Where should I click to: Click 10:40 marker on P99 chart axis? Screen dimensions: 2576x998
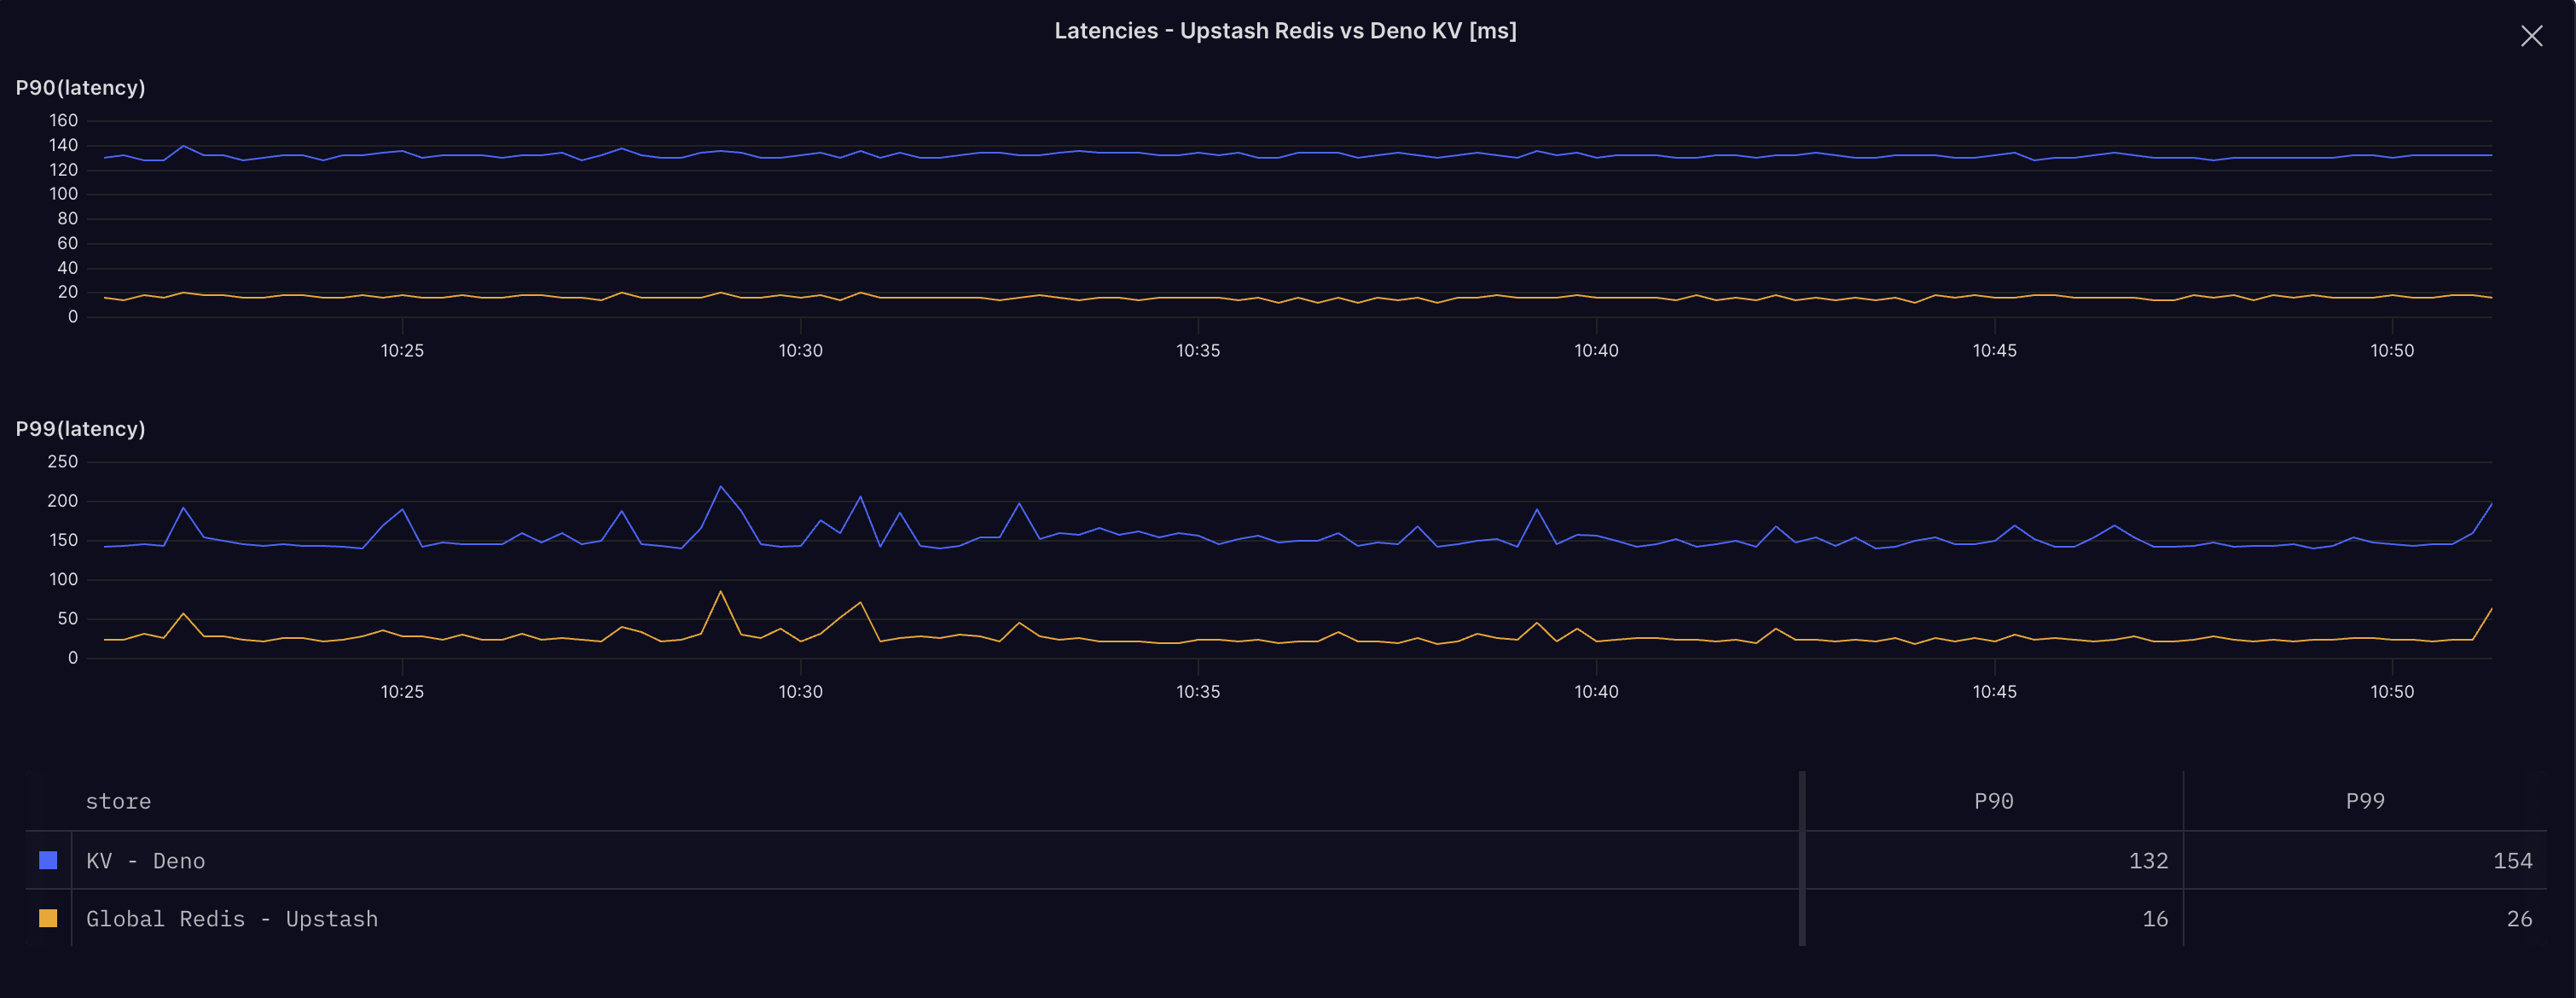coord(1596,692)
